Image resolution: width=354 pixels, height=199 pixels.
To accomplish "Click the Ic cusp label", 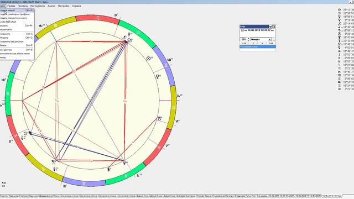I will (139, 175).
